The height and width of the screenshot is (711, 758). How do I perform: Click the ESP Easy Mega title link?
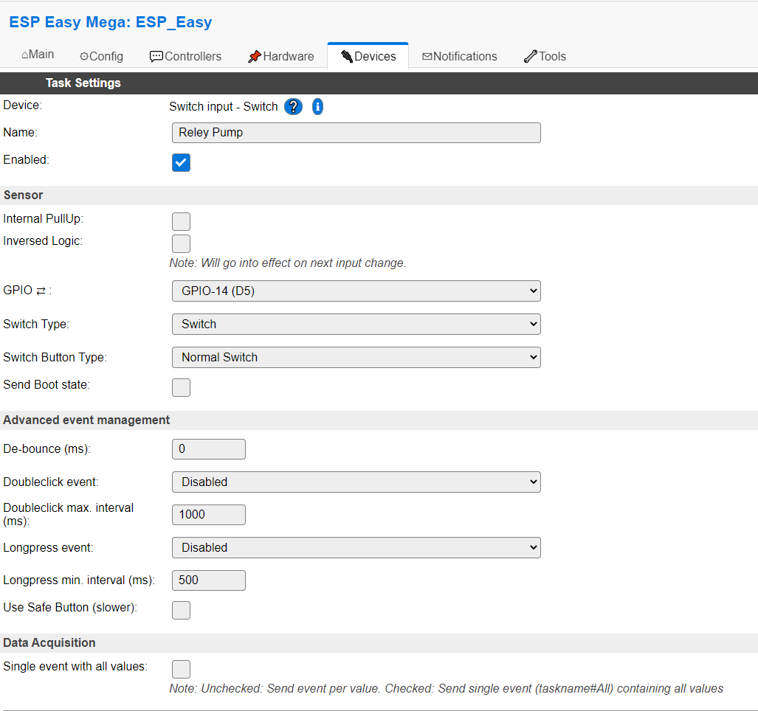pos(110,22)
